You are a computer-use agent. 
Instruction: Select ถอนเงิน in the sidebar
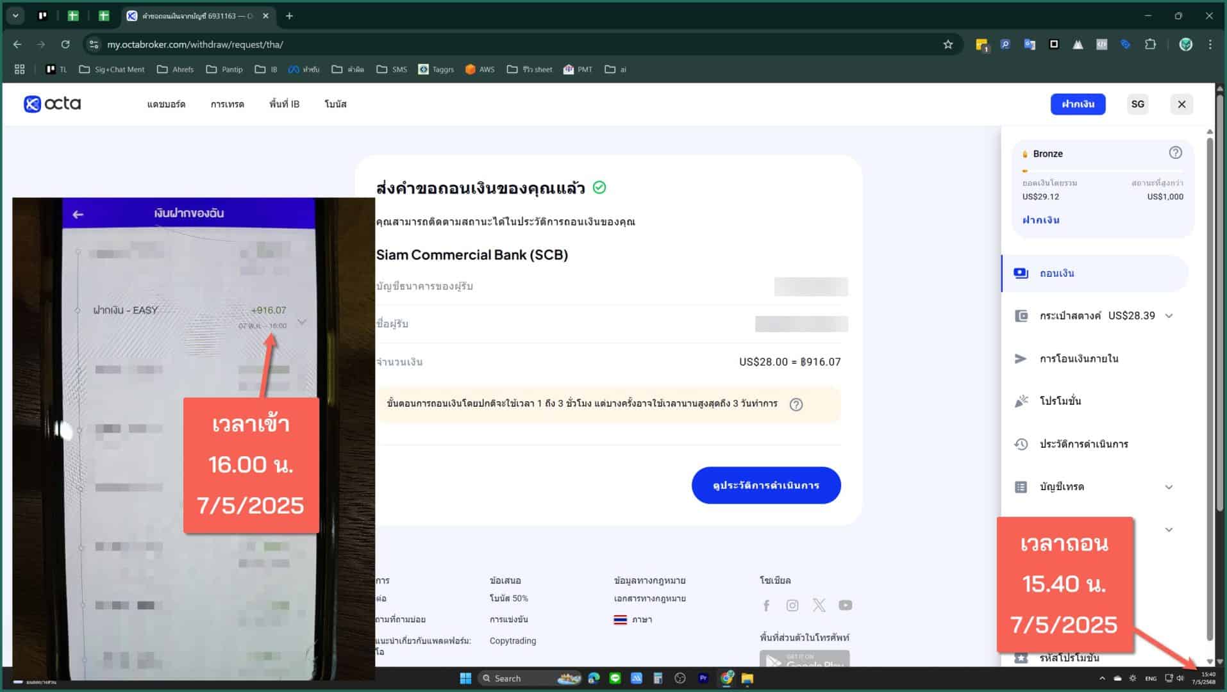1095,273
